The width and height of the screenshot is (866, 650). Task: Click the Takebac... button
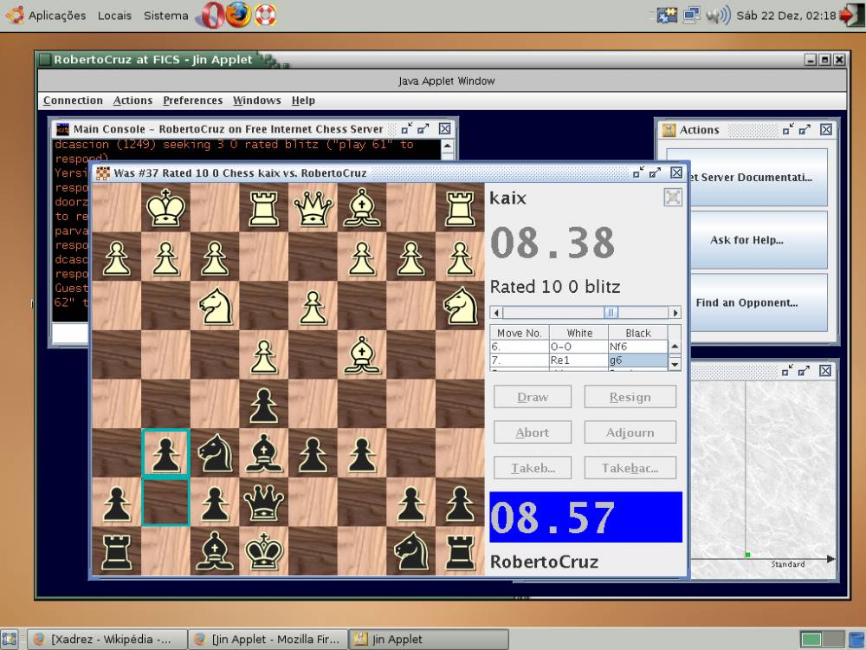point(630,468)
